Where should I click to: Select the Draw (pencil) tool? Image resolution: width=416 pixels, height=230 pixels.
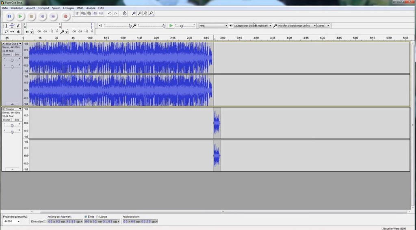pyautogui.click(x=18, y=26)
